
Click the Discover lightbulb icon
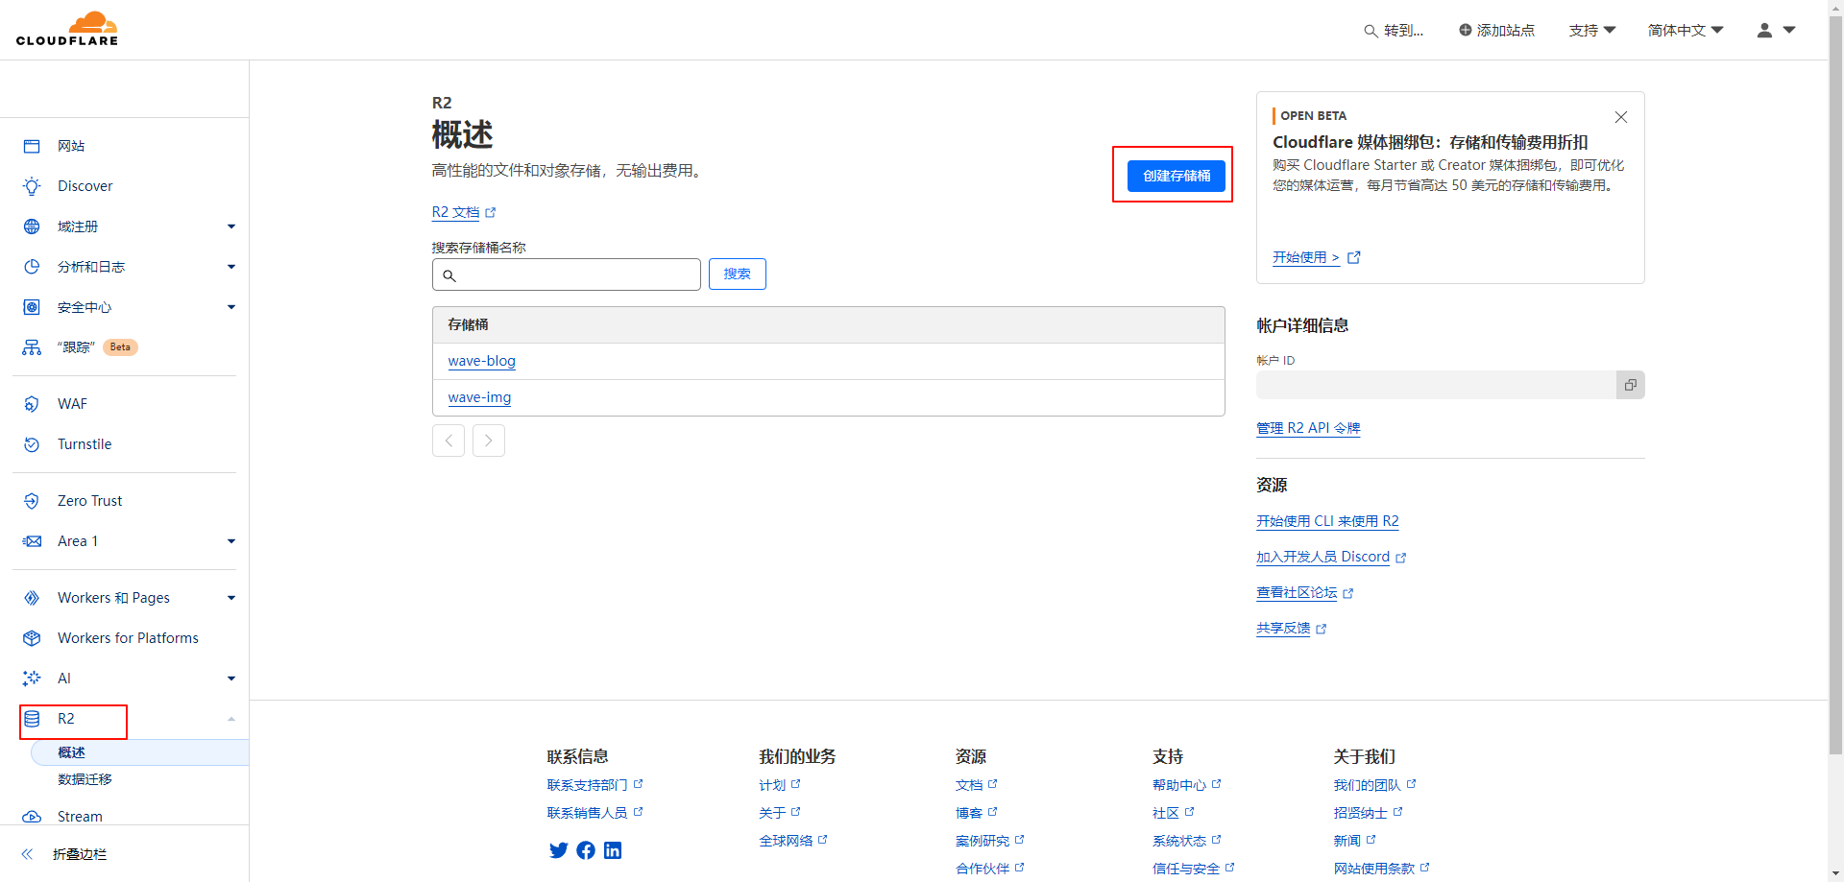pos(32,186)
